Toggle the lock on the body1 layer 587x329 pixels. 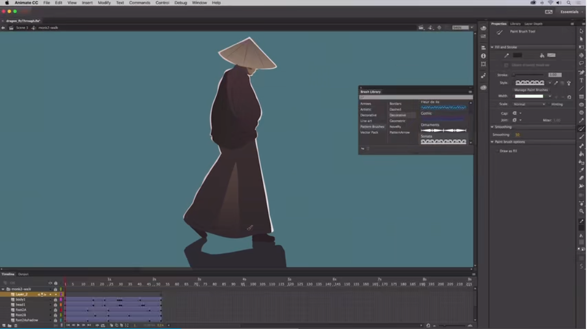tap(55, 299)
